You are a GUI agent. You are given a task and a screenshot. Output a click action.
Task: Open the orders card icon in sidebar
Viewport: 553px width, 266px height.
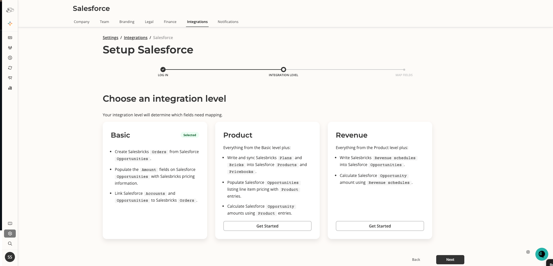[x=10, y=38]
